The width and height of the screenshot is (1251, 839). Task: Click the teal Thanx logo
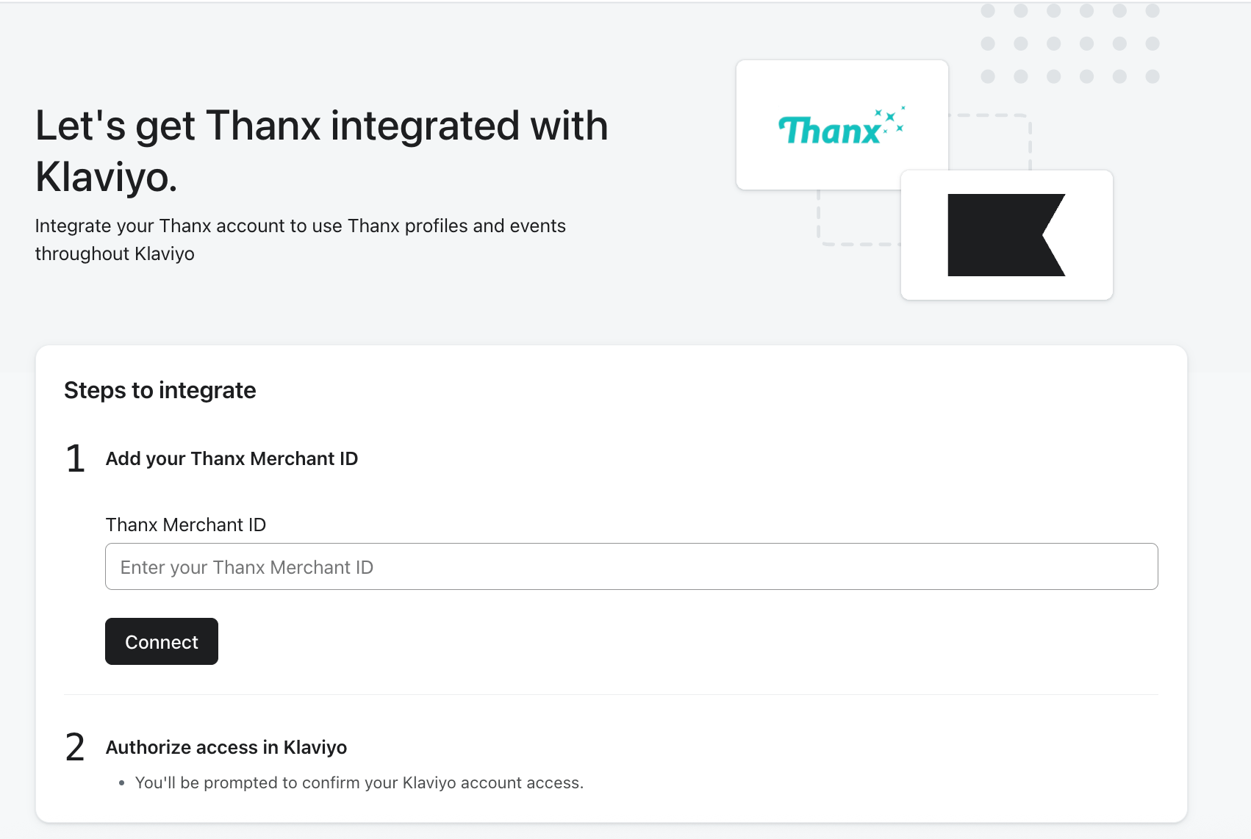[829, 131]
